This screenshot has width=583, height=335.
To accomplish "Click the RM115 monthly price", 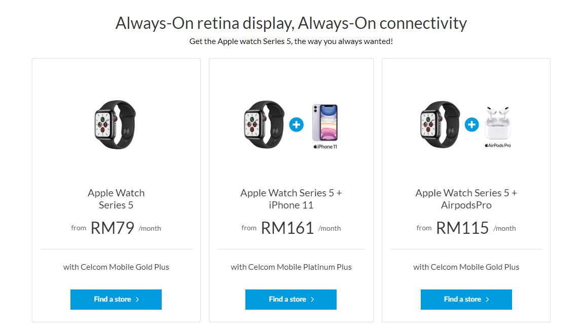I will point(462,228).
